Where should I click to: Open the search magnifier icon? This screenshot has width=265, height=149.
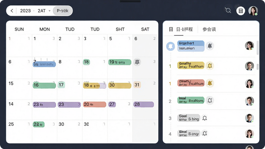[x=228, y=11]
